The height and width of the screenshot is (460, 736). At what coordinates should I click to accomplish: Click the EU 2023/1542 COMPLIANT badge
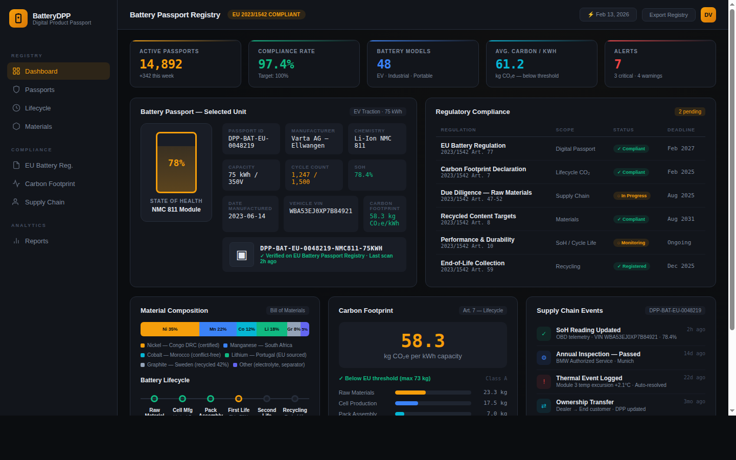pyautogui.click(x=266, y=14)
